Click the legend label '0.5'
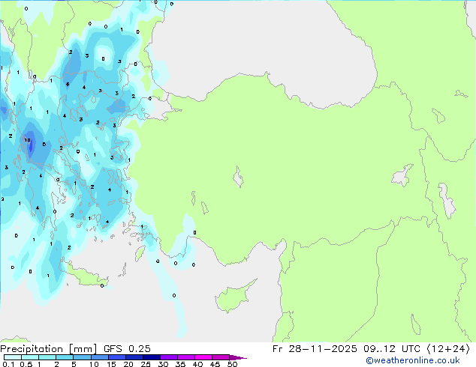The height and width of the screenshot is (367, 476). (x=26, y=364)
